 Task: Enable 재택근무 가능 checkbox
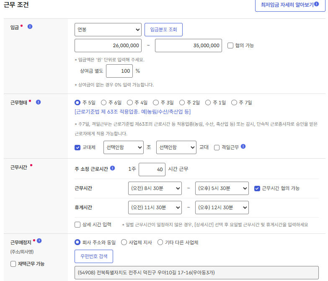coord(13,264)
